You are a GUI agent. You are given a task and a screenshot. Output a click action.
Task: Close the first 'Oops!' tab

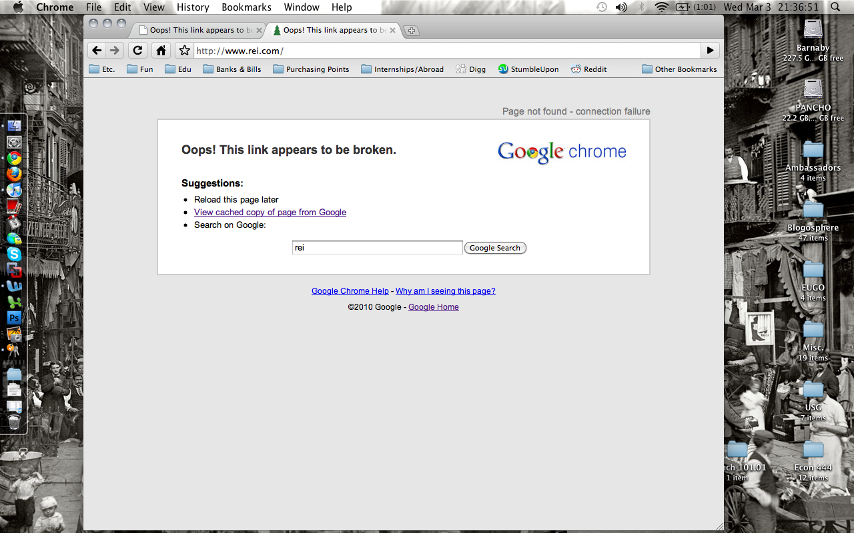coord(259,31)
